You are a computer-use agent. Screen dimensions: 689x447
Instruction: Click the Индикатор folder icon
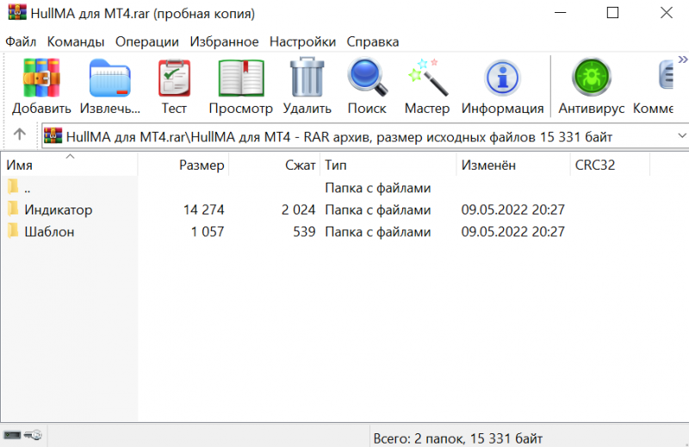pos(13,208)
